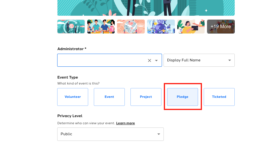Choose the businessmen handshake cover thumbnail
The image size is (277, 153).
click(x=71, y=27)
